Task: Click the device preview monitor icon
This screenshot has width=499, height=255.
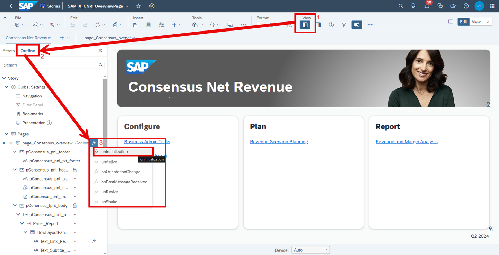Action: (x=451, y=22)
